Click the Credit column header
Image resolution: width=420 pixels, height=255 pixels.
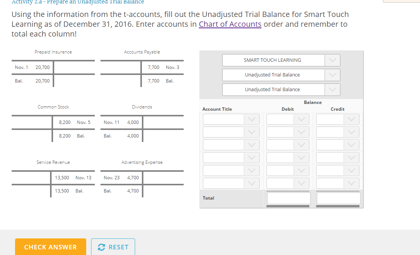point(338,109)
